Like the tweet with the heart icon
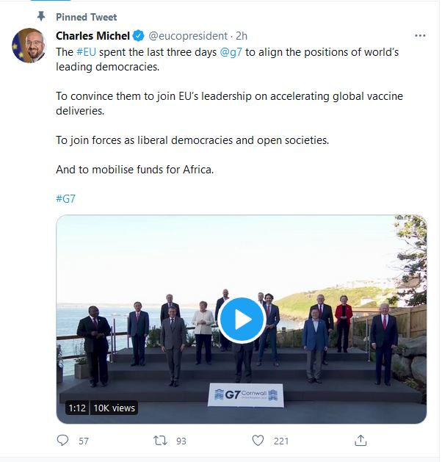This screenshot has height=462, width=442. (x=258, y=441)
